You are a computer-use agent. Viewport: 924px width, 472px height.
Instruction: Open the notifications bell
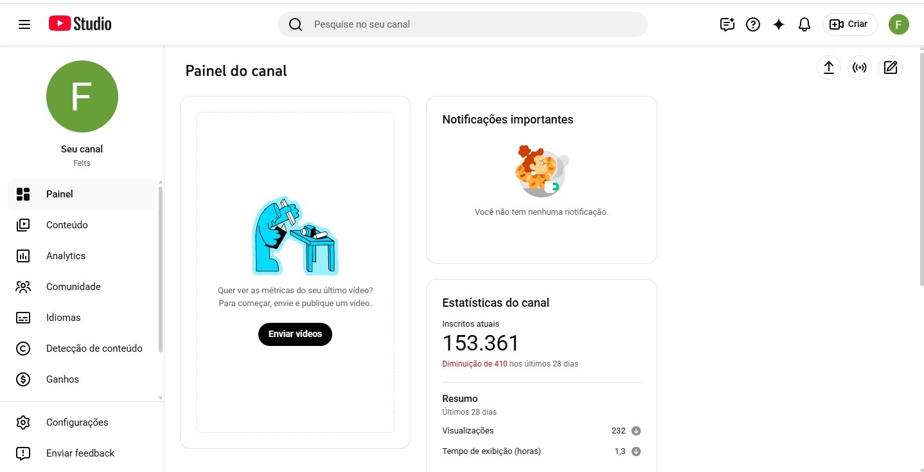pyautogui.click(x=804, y=24)
